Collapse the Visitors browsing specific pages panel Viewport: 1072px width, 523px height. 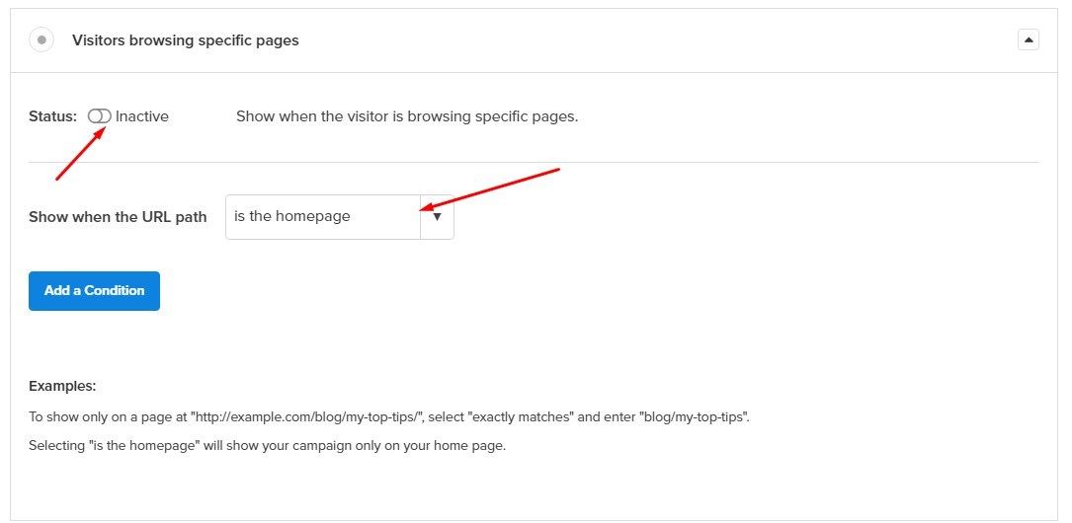point(1029,39)
